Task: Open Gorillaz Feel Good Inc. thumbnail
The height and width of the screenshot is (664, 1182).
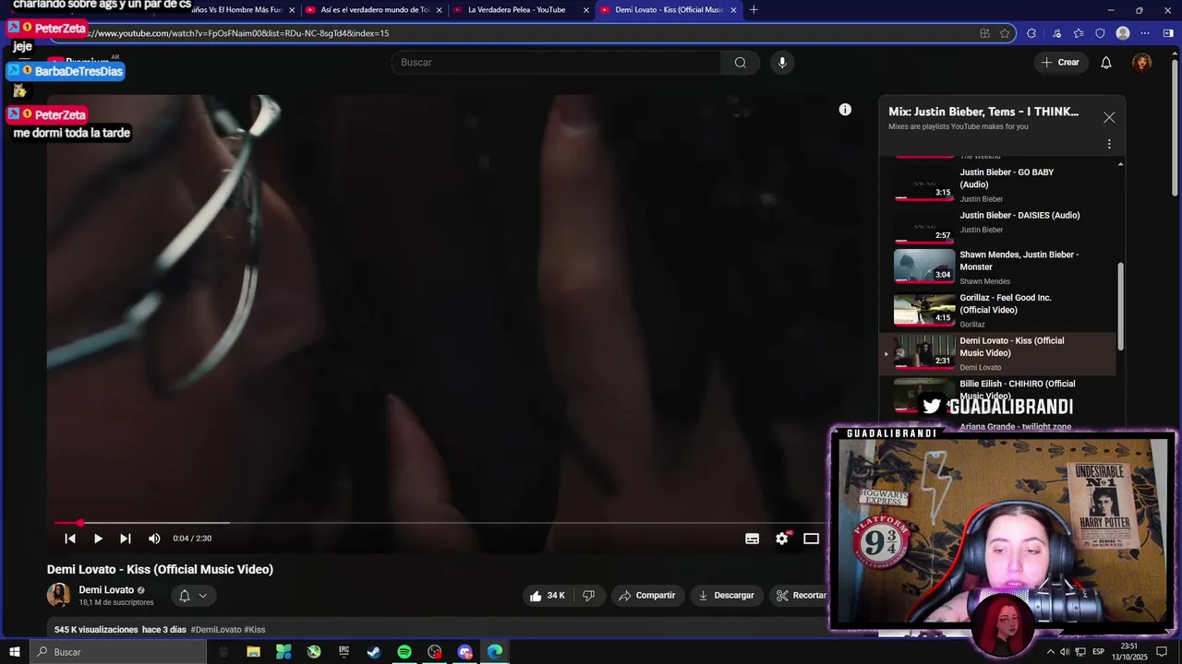Action: pyautogui.click(x=924, y=309)
